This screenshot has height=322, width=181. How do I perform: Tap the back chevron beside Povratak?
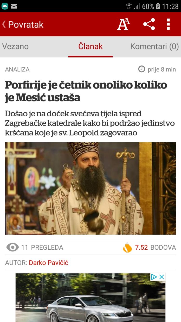4,24
